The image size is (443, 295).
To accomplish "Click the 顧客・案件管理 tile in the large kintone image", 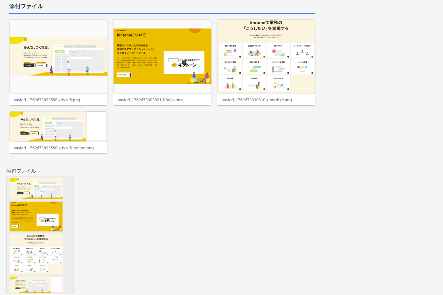I will [x=230, y=50].
